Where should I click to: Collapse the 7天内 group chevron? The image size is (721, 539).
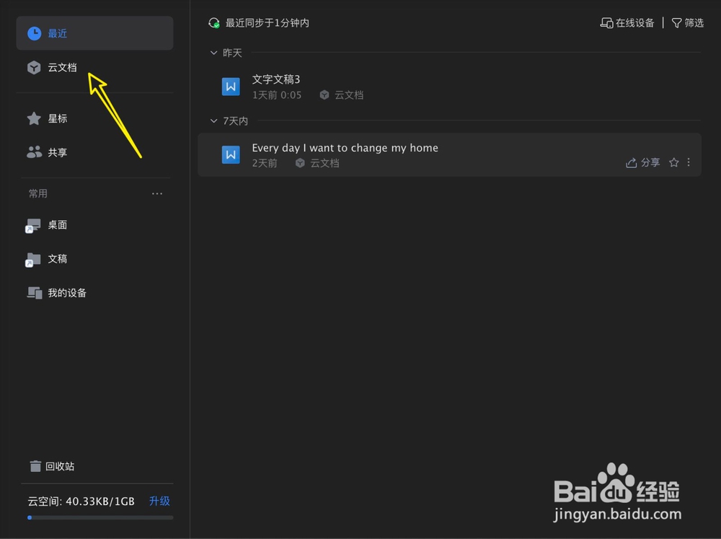(213, 121)
